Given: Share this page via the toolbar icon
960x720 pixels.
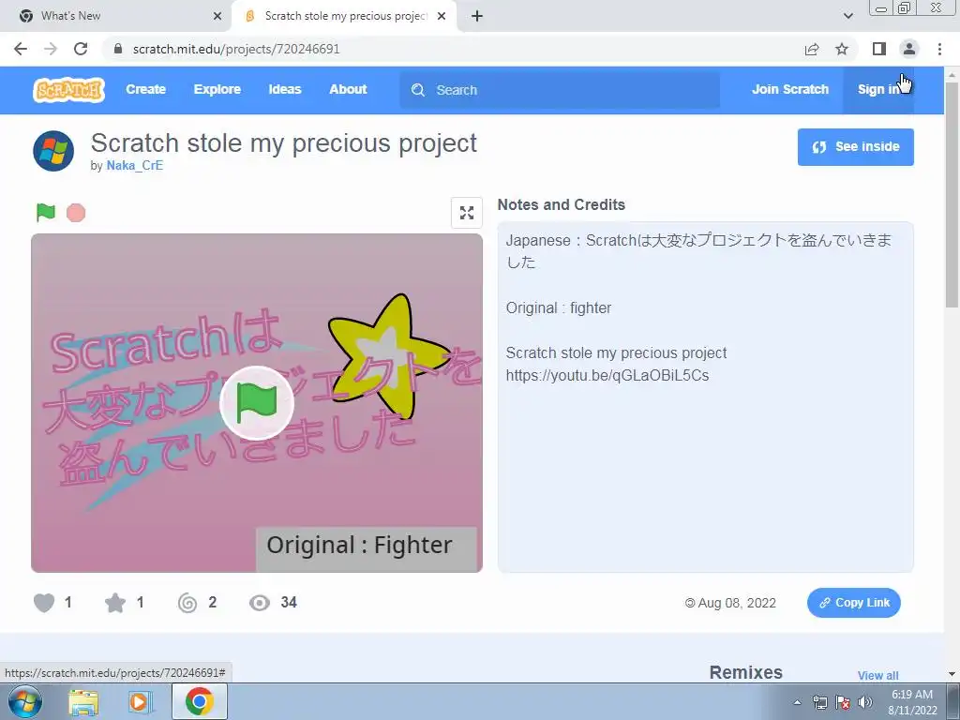Looking at the screenshot, I should pyautogui.click(x=812, y=49).
